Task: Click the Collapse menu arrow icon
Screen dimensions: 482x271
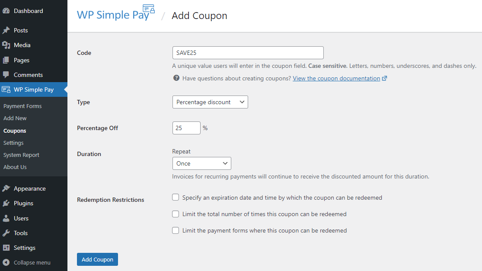Action: pyautogui.click(x=6, y=262)
